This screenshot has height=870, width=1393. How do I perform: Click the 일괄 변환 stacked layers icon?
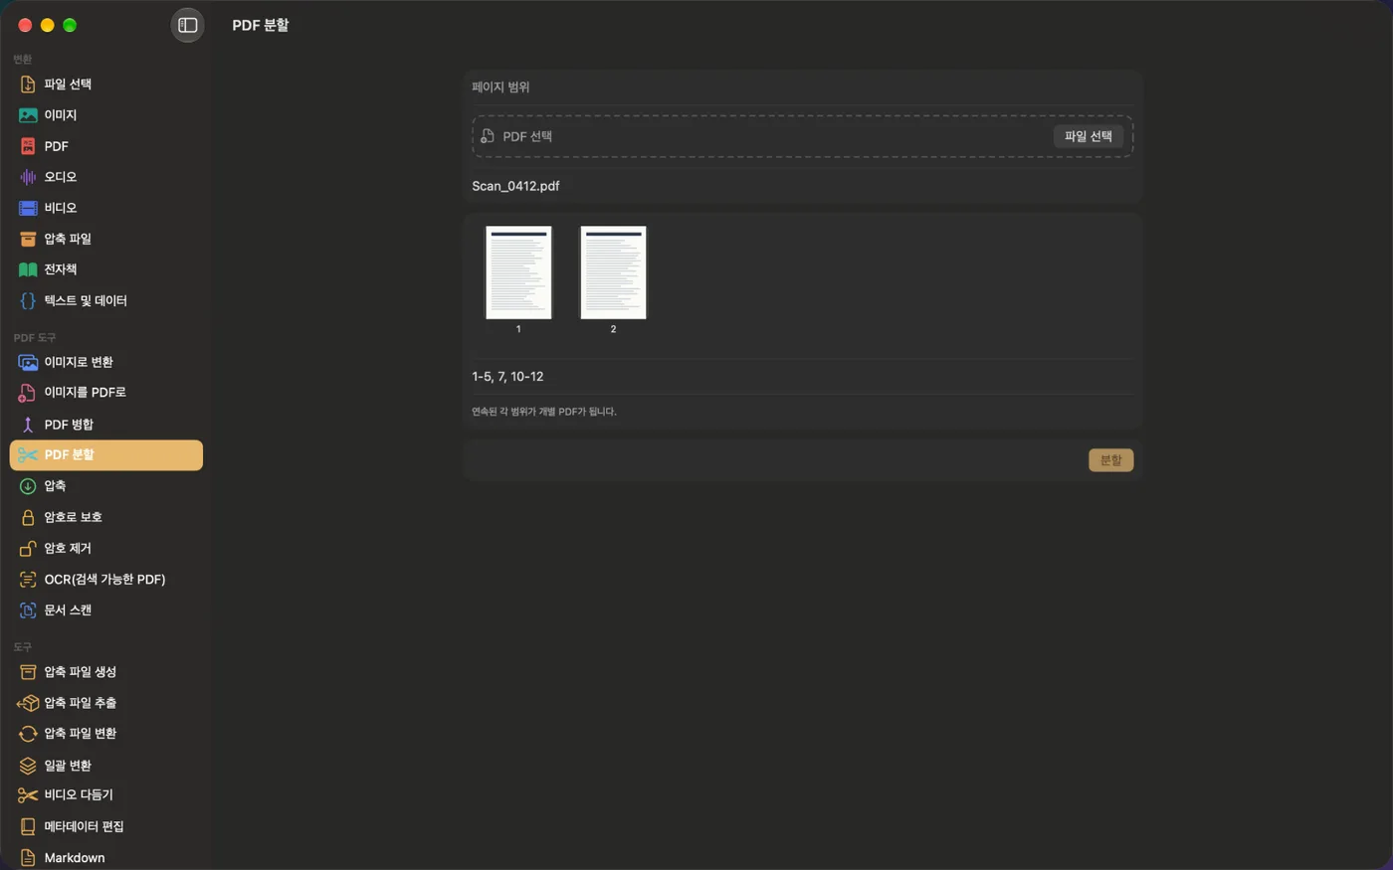click(28, 766)
